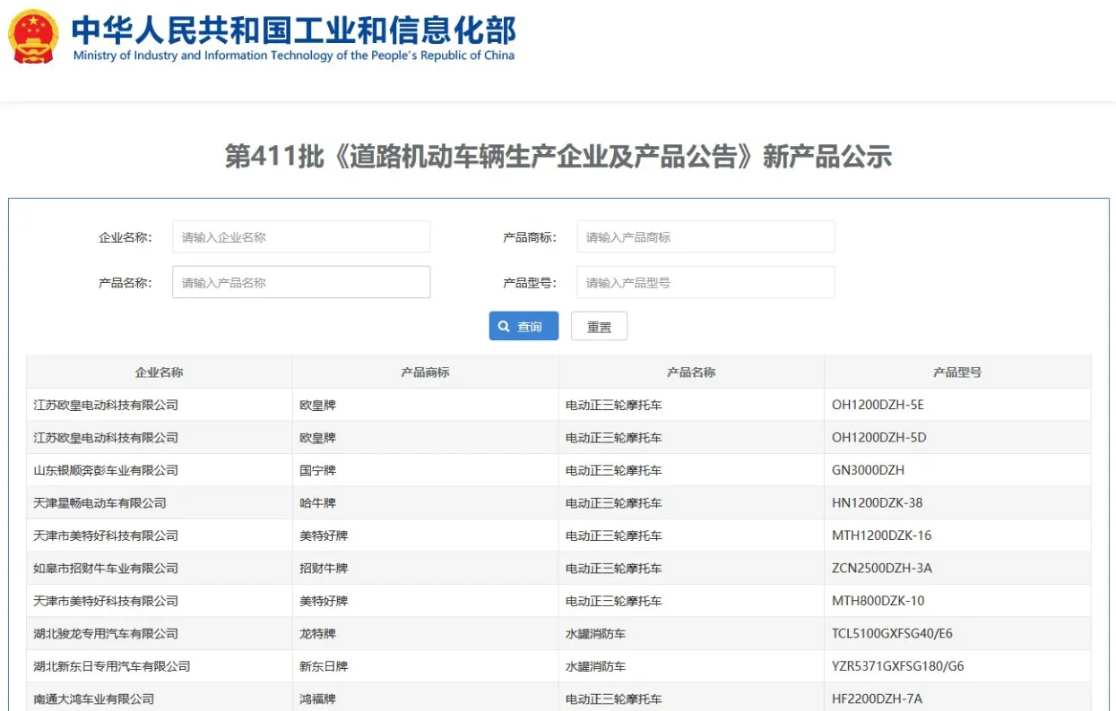Click the 产品商标 column header
This screenshot has width=1116, height=711.
point(426,373)
